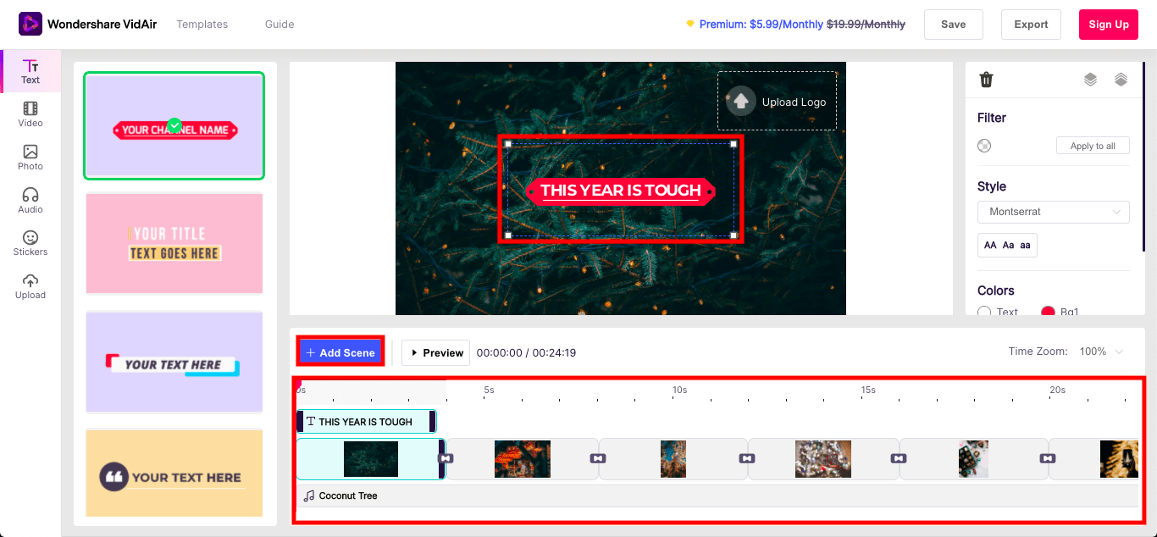Click transition icon after the first scene
The image size is (1157, 537).
click(446, 458)
